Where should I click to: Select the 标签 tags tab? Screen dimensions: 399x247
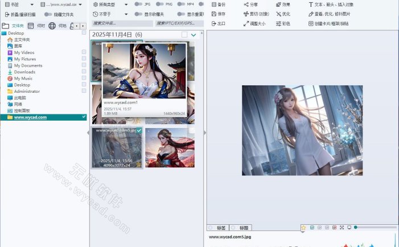[218, 228]
